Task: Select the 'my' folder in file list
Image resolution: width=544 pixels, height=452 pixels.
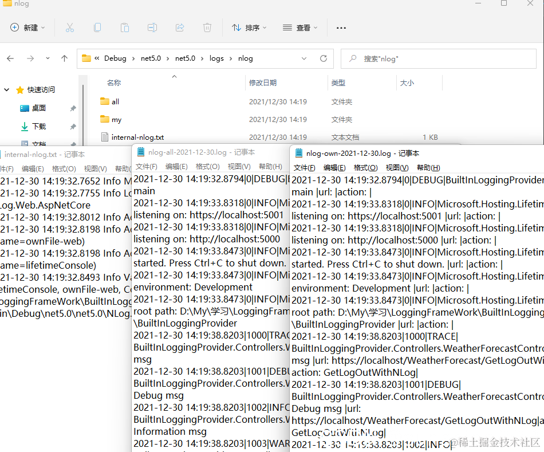Action: (x=116, y=119)
